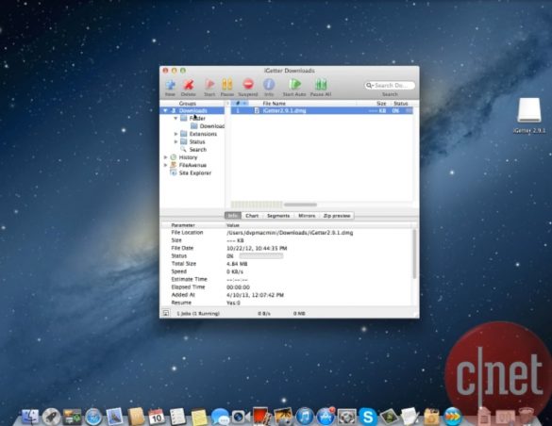Click the Status progress bar in info panel
Image resolution: width=552 pixels, height=426 pixels.
click(x=260, y=255)
